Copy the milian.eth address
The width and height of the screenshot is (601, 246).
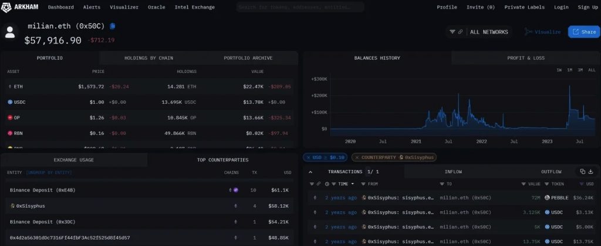pyautogui.click(x=112, y=26)
